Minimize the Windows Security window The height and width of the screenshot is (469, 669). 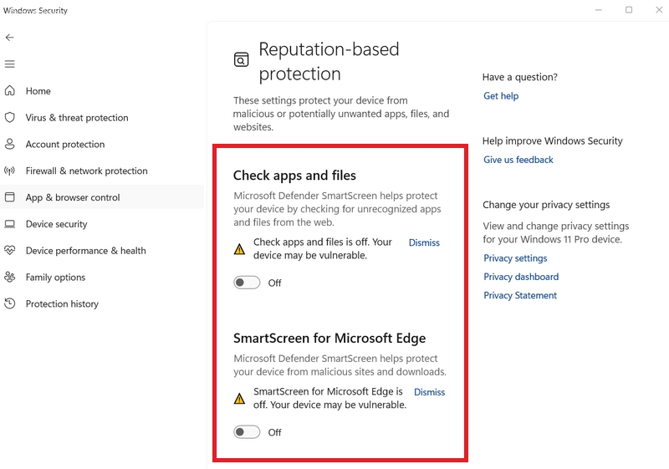tap(599, 10)
